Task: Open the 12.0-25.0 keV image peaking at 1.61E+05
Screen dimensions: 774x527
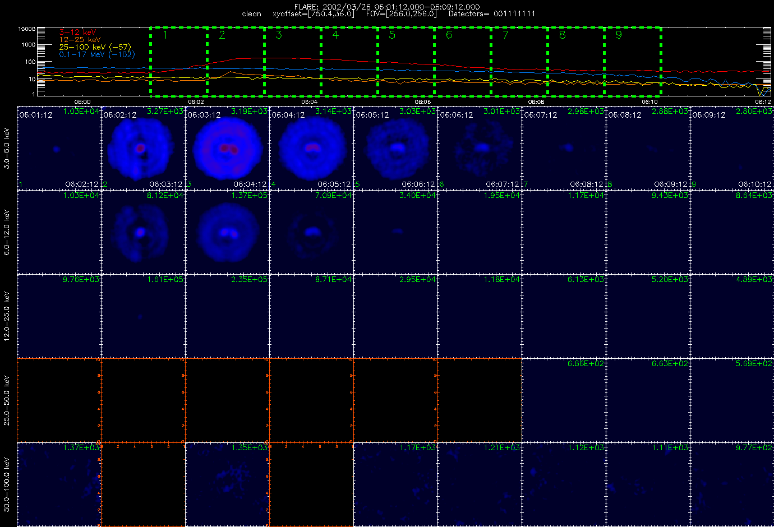Action: [143, 316]
